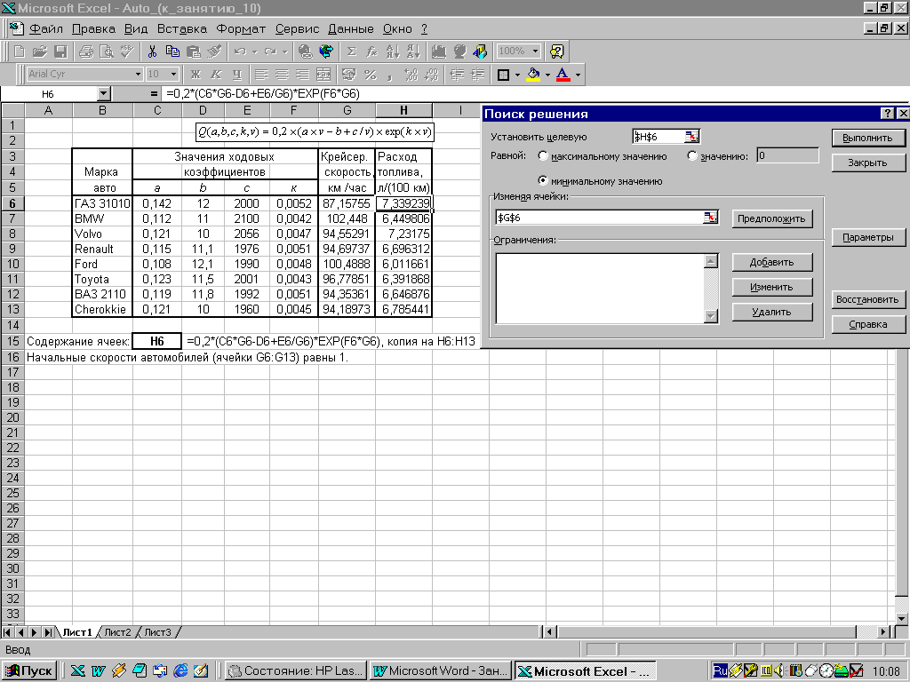Image resolution: width=910 pixels, height=682 pixels.
Task: Click the Currency style icon
Action: pos(348,75)
